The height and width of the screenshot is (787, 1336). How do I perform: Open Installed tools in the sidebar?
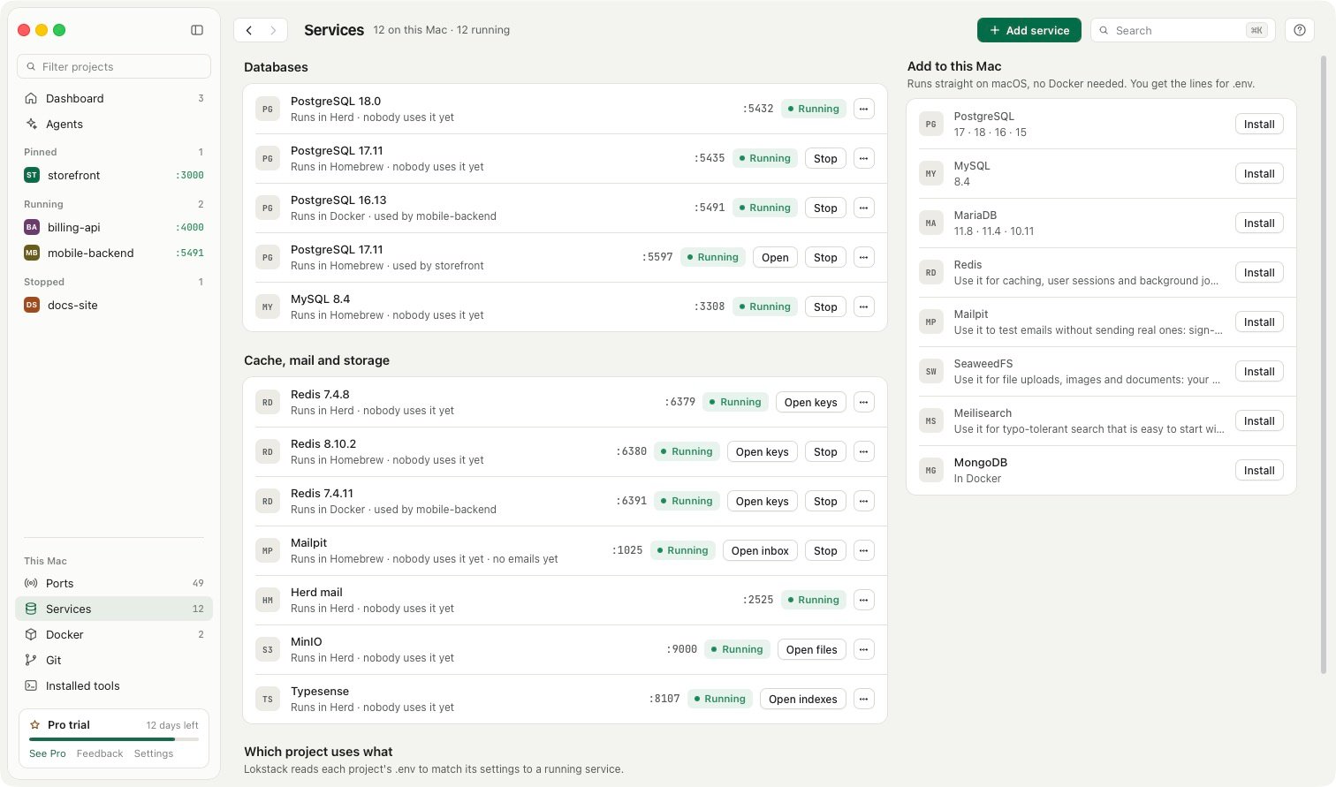(114, 685)
